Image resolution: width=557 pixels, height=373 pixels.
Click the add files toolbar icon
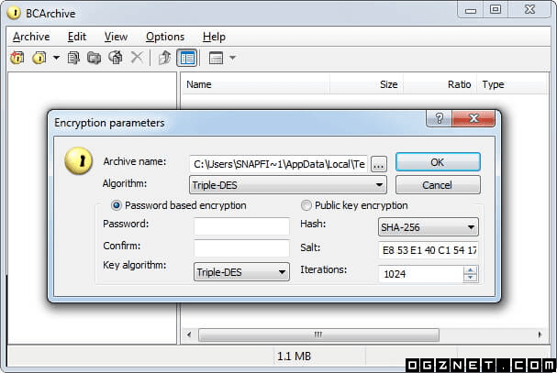74,58
